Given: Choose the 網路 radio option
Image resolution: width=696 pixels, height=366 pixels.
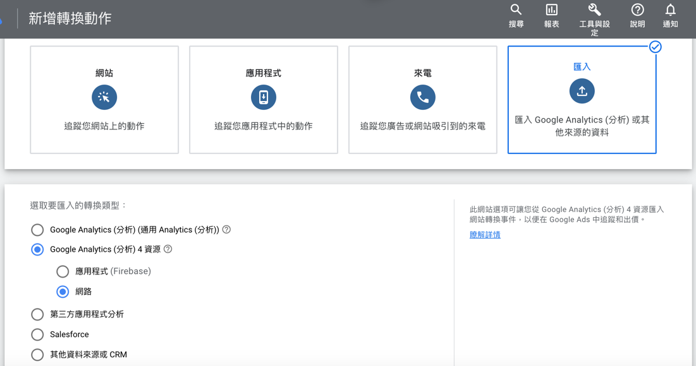Looking at the screenshot, I should point(63,292).
